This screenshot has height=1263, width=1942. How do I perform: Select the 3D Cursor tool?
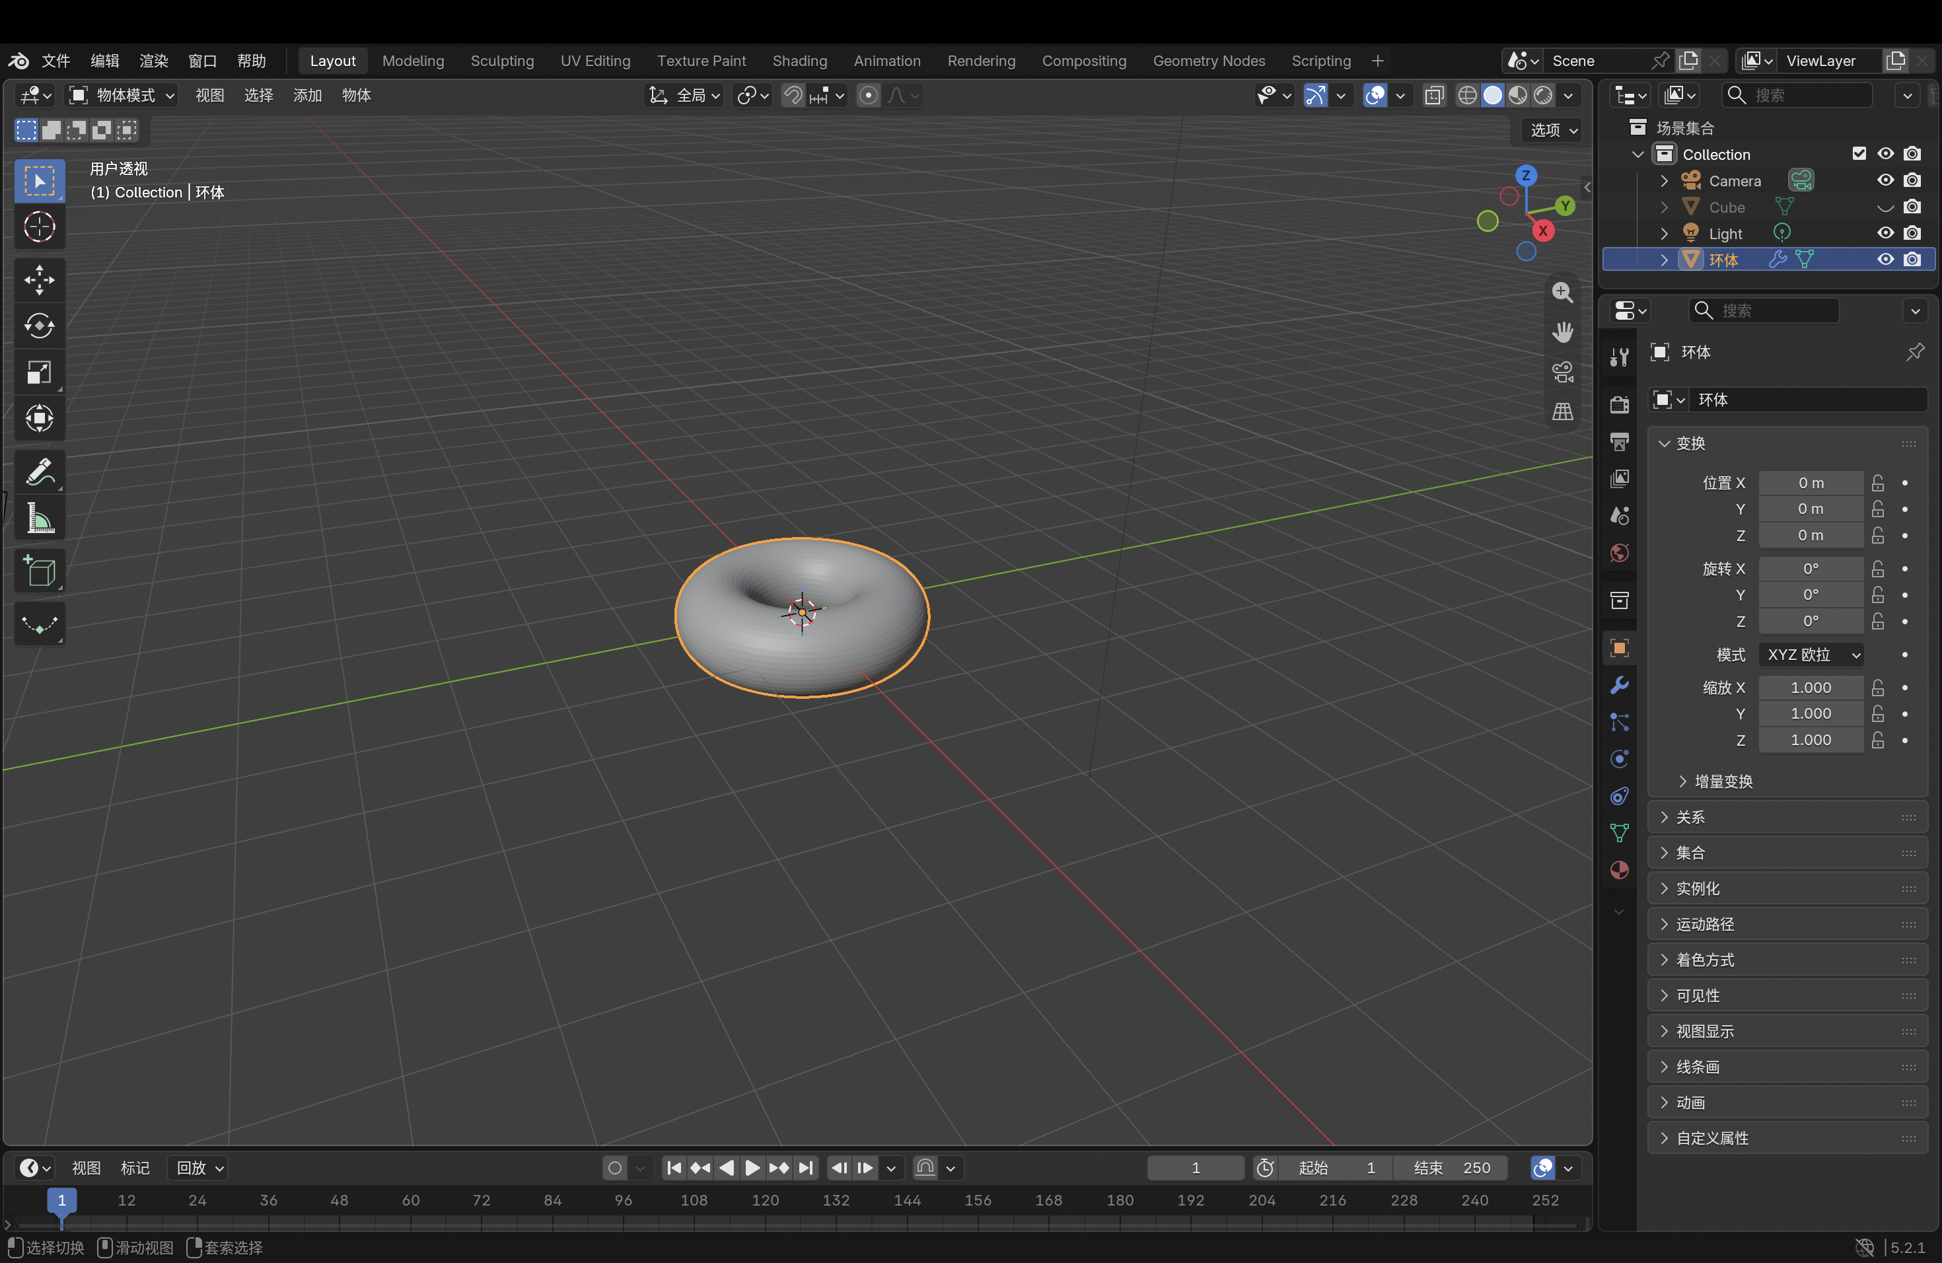pyautogui.click(x=39, y=227)
